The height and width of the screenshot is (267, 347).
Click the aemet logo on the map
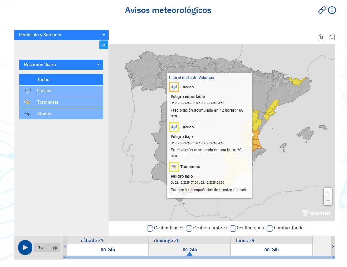click(316, 213)
